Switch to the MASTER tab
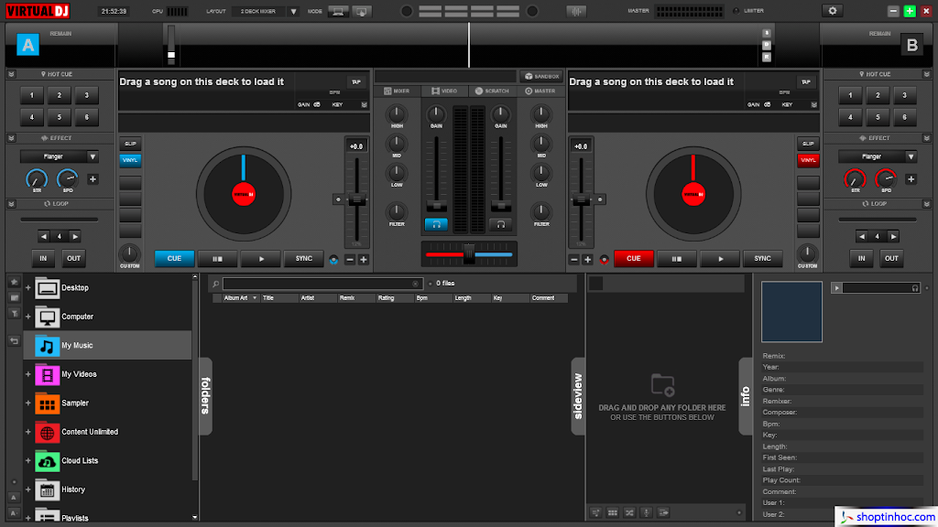Viewport: 938px width, 527px height. pyautogui.click(x=540, y=91)
